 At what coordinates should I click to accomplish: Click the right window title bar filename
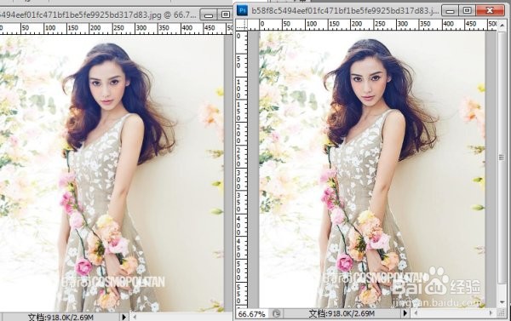tap(345, 11)
